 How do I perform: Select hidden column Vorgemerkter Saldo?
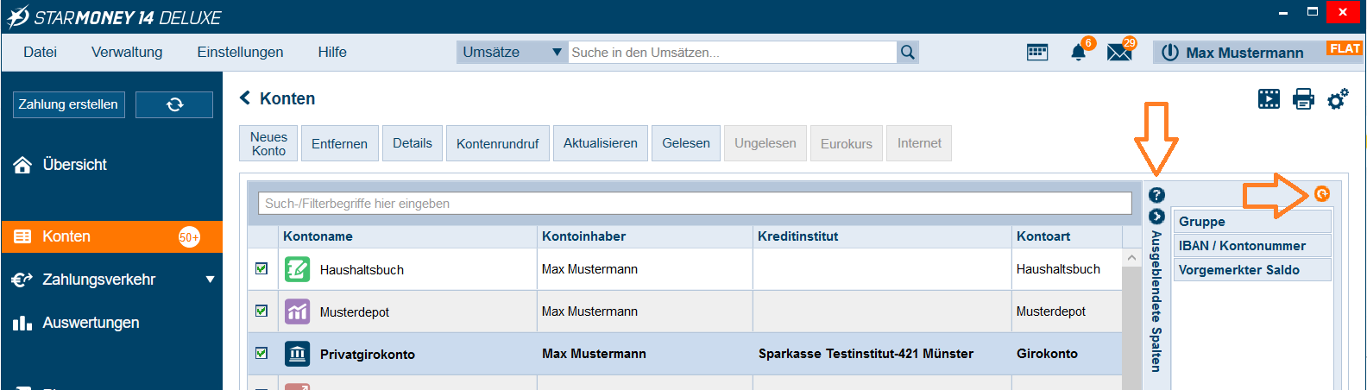(1252, 270)
